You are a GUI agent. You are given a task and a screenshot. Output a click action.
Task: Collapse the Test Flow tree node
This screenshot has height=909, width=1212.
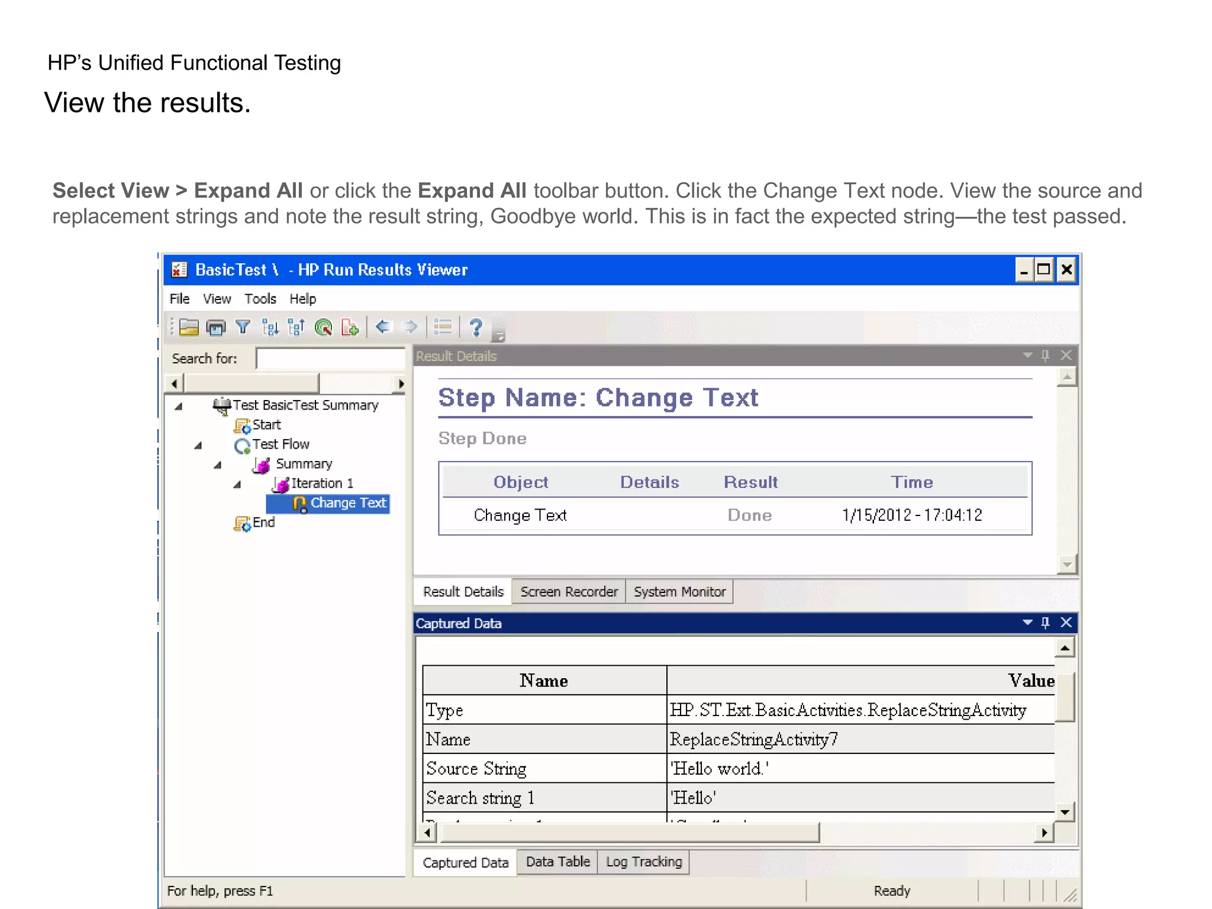198,445
